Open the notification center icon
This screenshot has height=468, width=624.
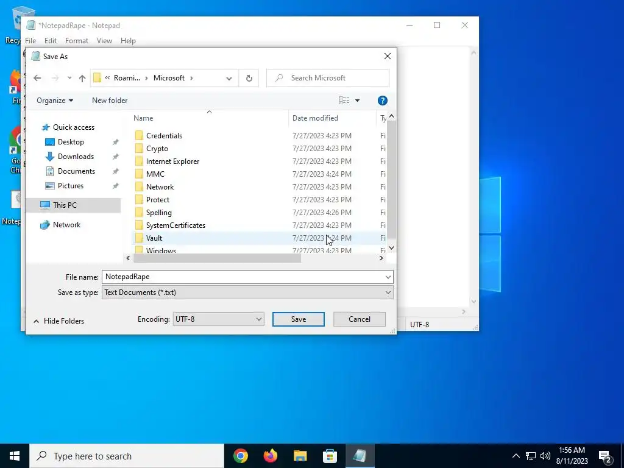pyautogui.click(x=605, y=456)
